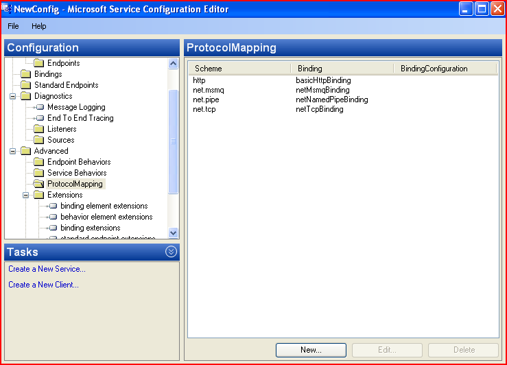Screen dimensions: 507x365
Task: Open the File menu
Action: tap(13, 26)
